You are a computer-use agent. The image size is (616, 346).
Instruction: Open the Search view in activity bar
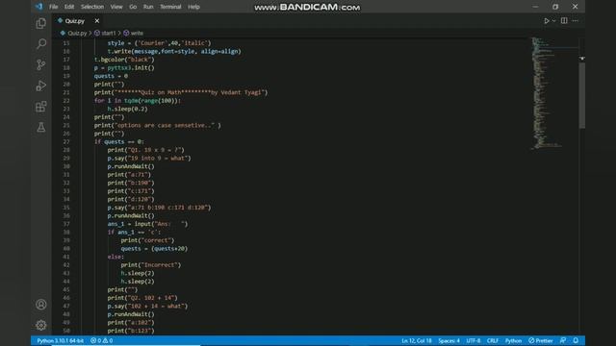40,43
